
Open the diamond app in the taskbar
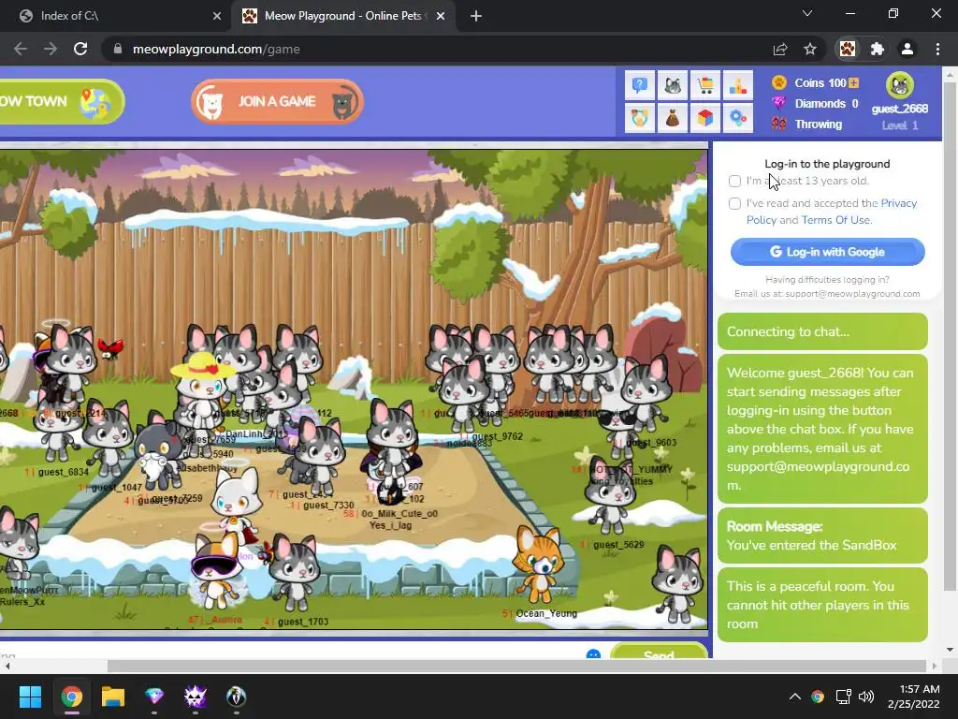(x=154, y=697)
